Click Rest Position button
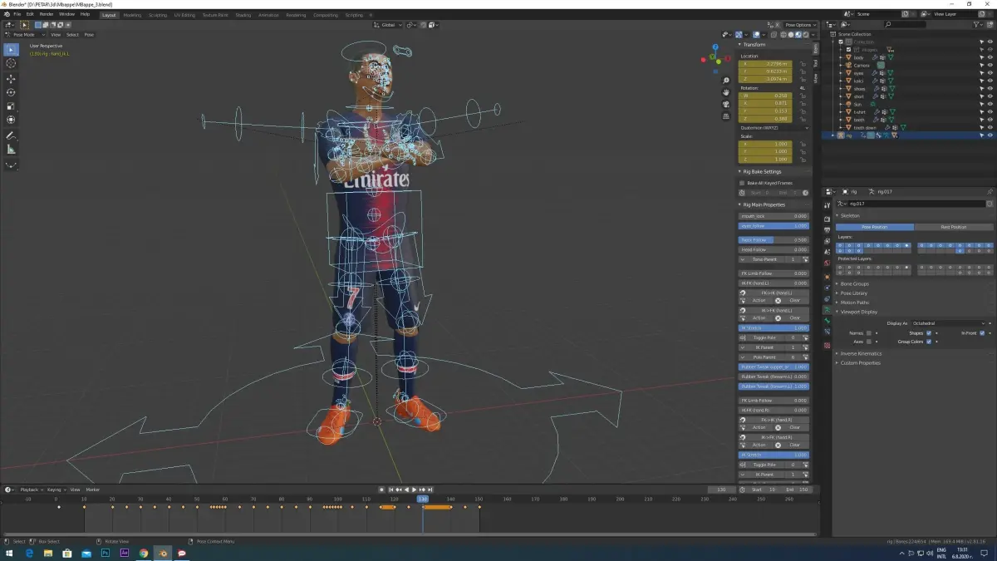997x561 pixels. tap(954, 227)
